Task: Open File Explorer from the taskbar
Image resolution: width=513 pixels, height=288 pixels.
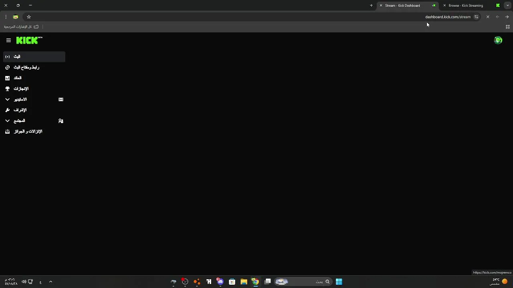Action: coord(244,282)
